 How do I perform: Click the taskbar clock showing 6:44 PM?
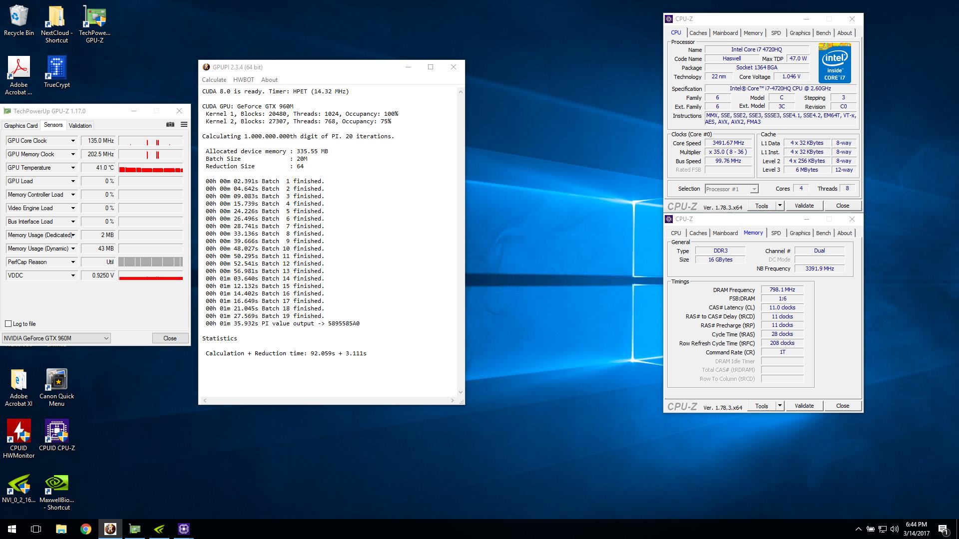[916, 529]
